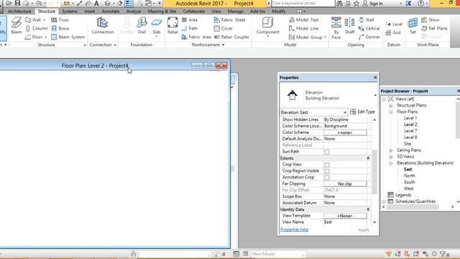The width and height of the screenshot is (460, 259).
Task: Select the Model Text tool
Action: tap(303, 19)
